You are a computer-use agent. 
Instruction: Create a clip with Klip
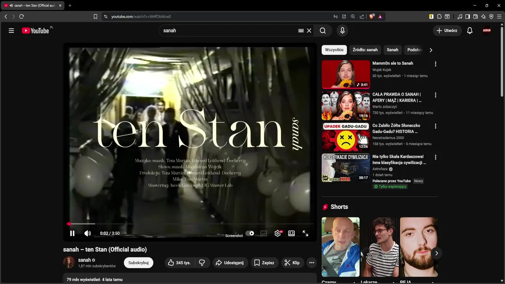click(x=292, y=263)
